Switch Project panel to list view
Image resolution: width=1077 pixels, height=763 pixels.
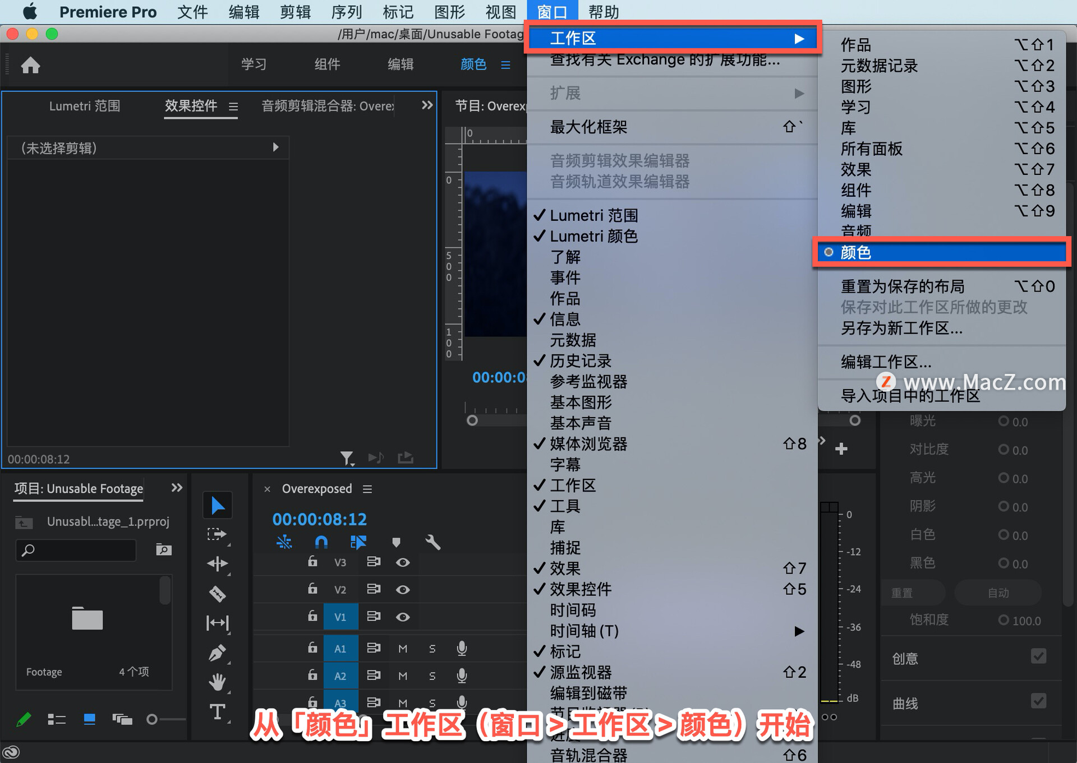(57, 719)
